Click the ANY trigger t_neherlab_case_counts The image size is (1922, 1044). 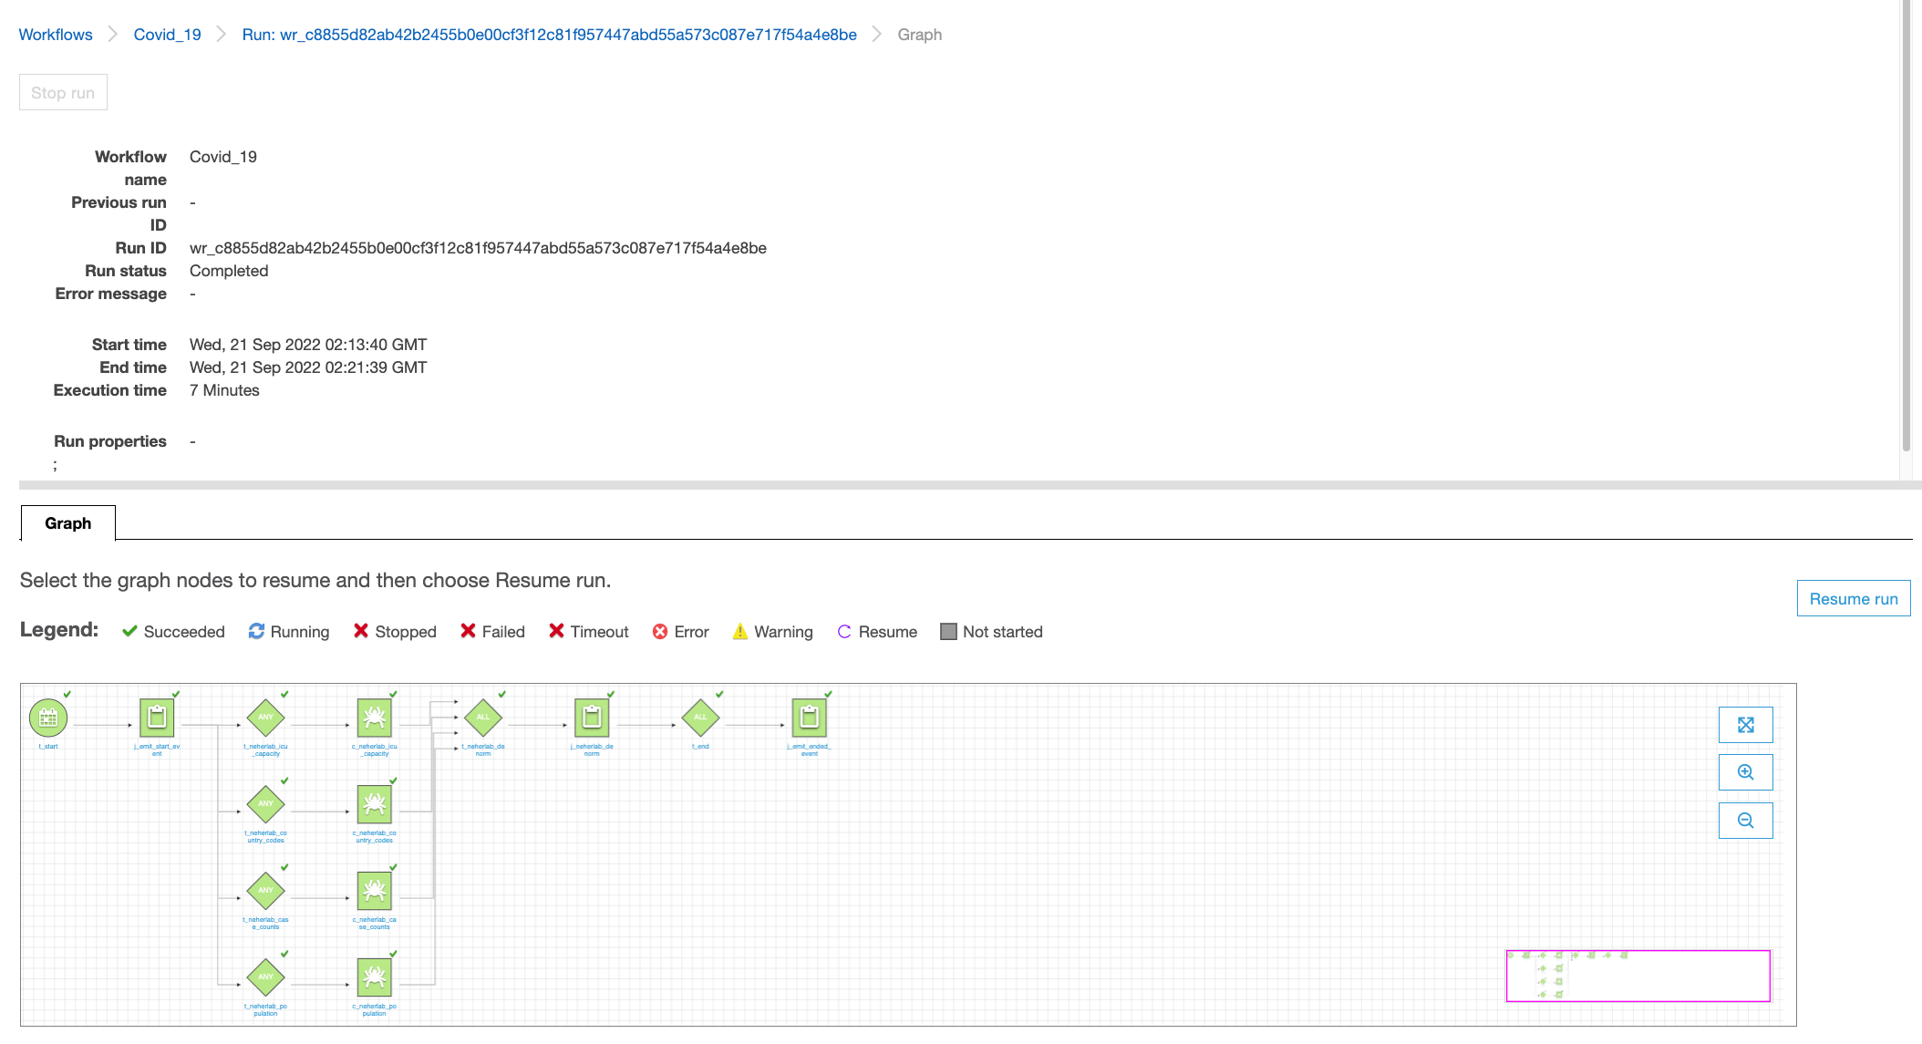[265, 889]
